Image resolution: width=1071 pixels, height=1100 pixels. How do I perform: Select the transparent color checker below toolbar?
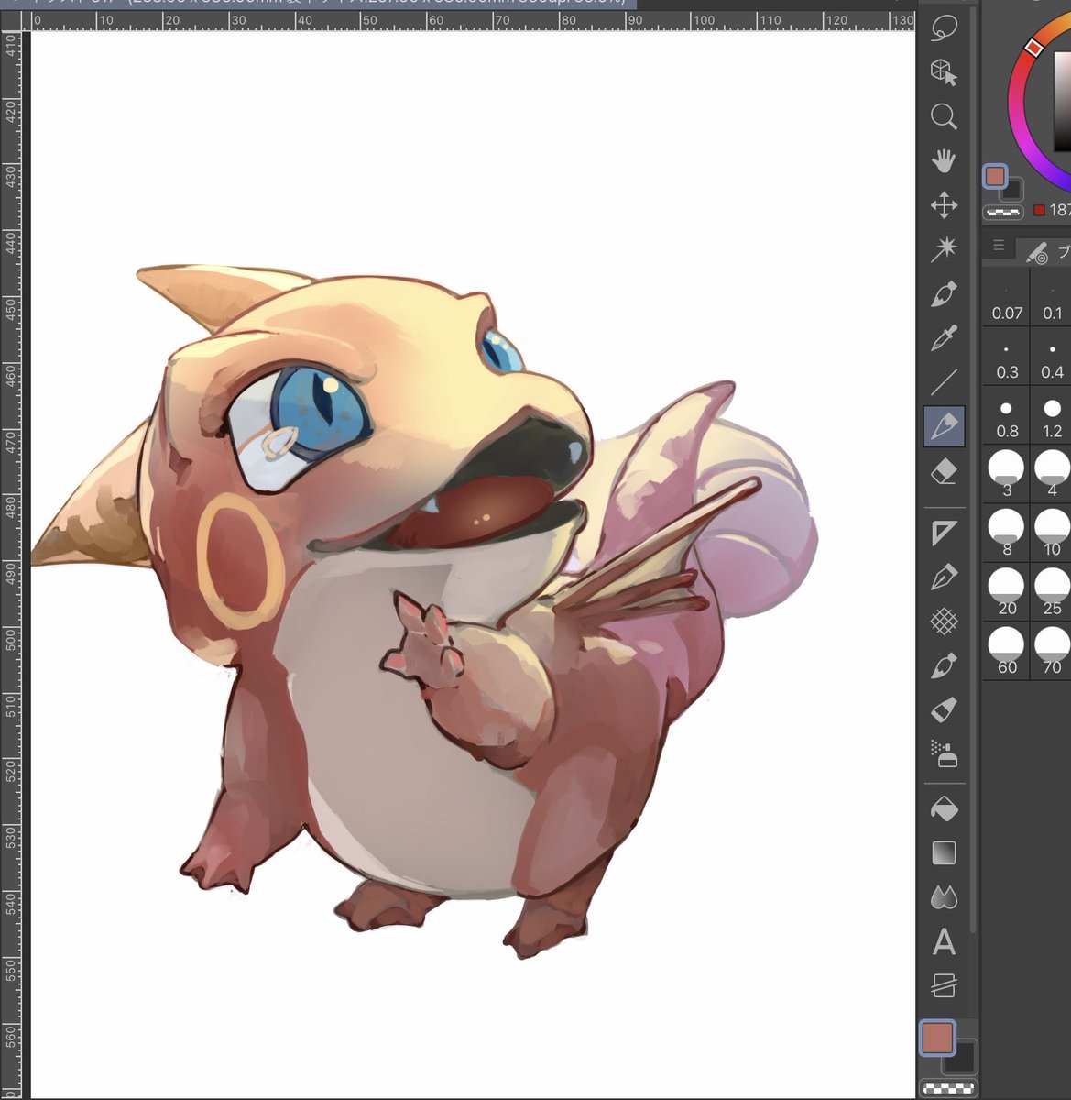tap(948, 1088)
